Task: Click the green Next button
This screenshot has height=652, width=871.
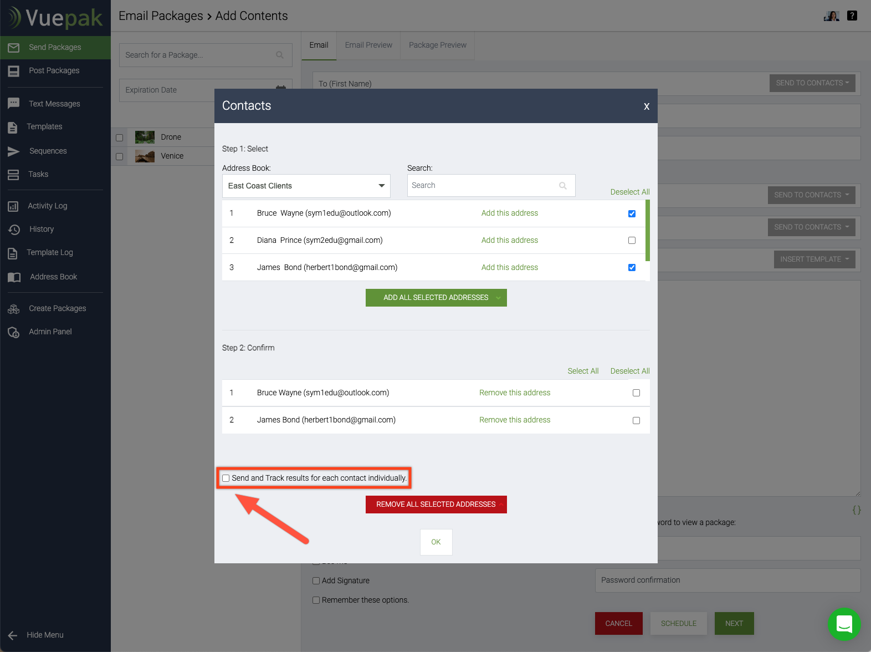Action: (x=734, y=624)
